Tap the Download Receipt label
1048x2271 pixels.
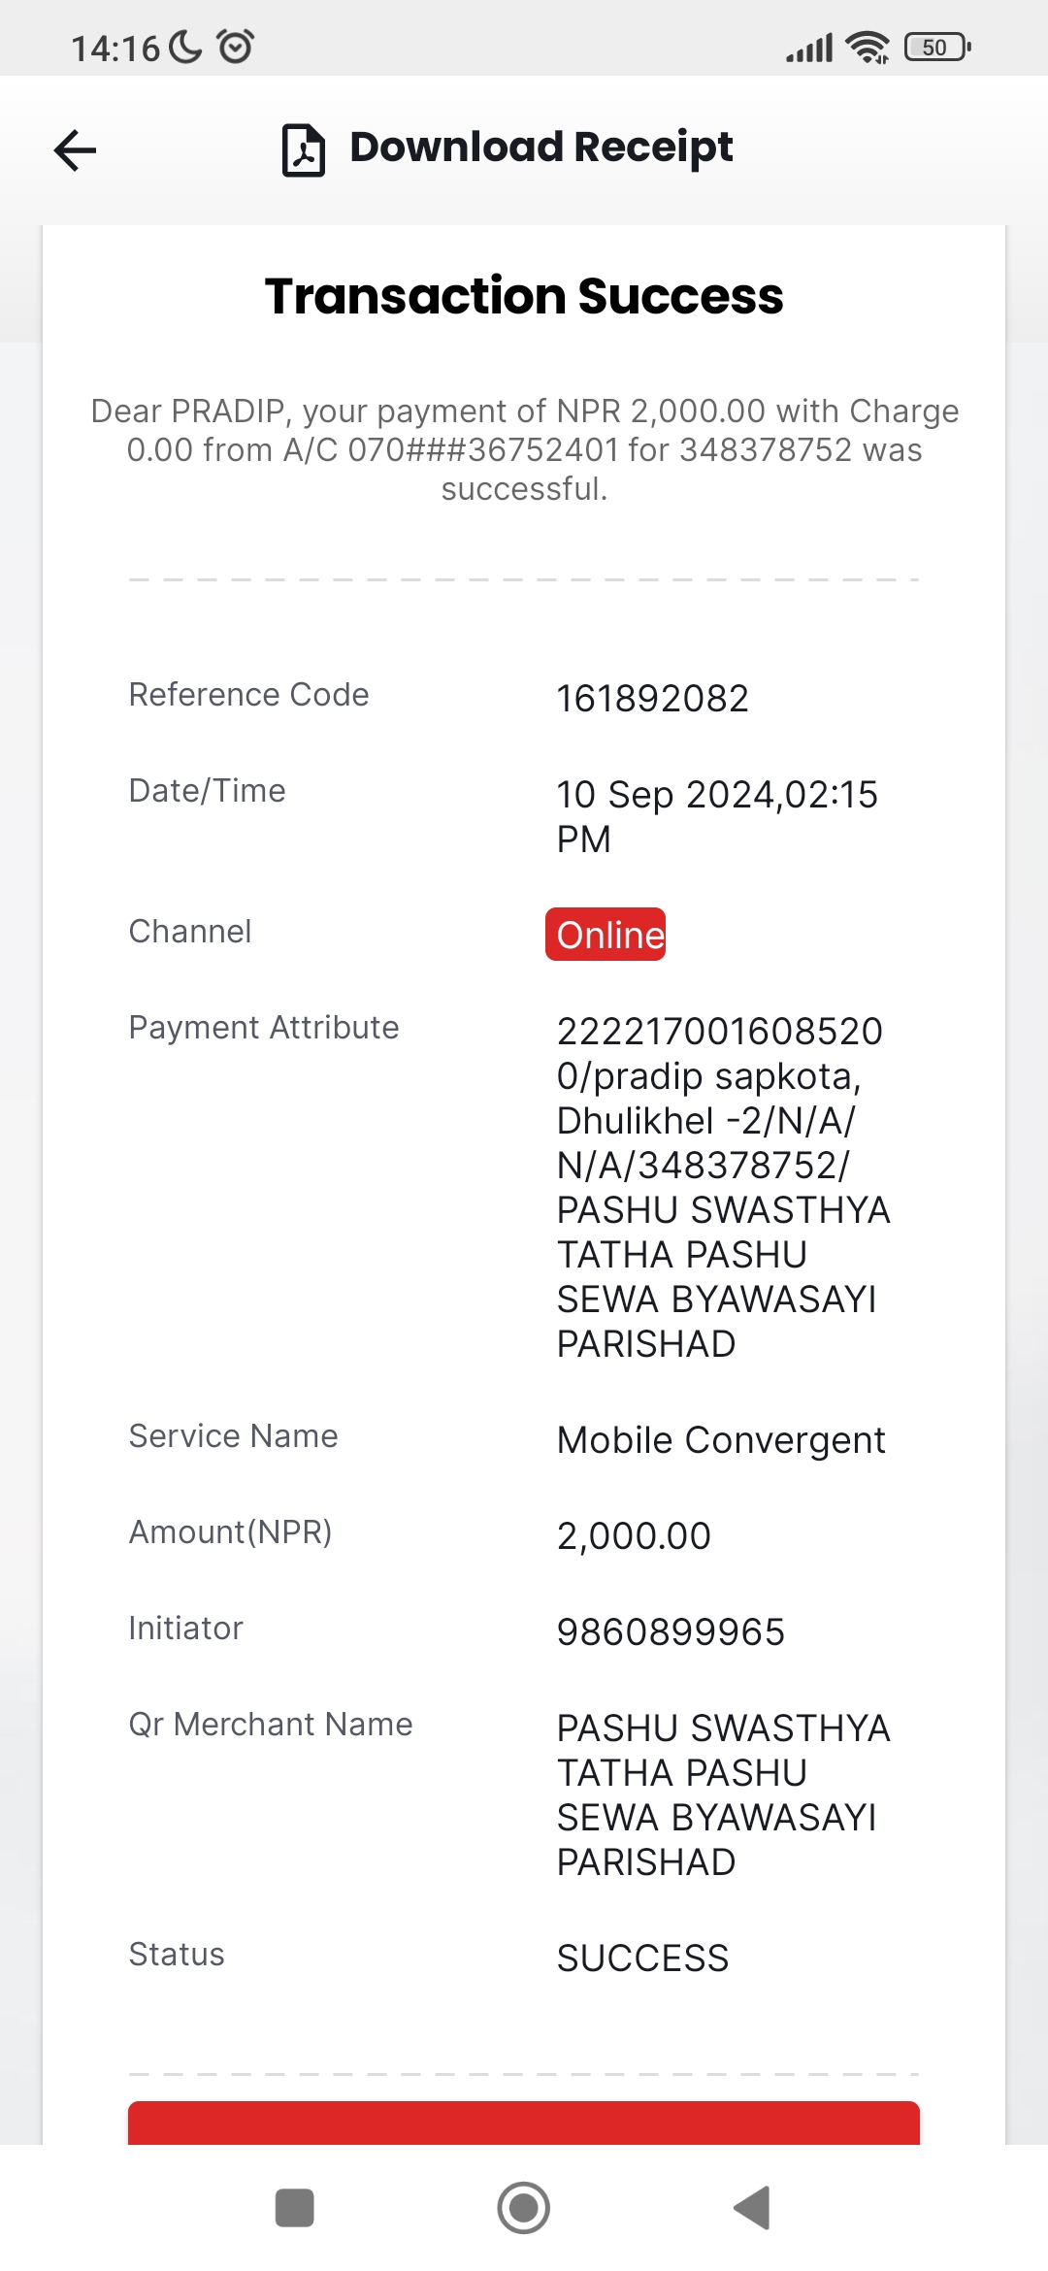(540, 148)
